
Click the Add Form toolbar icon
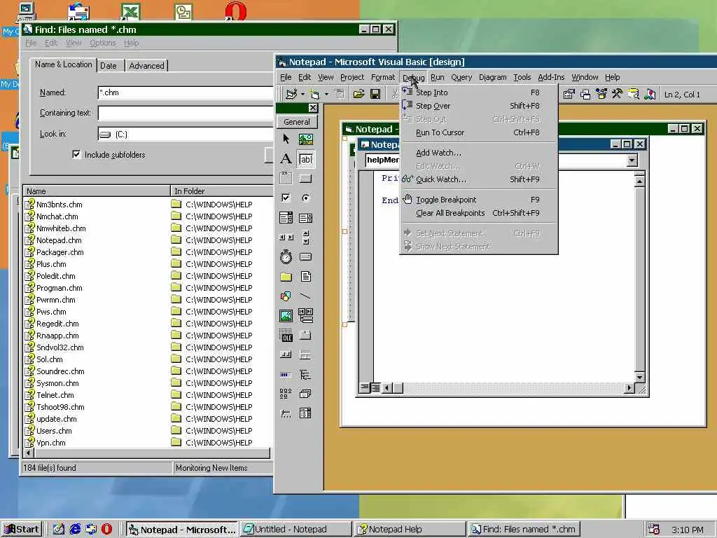[314, 95]
